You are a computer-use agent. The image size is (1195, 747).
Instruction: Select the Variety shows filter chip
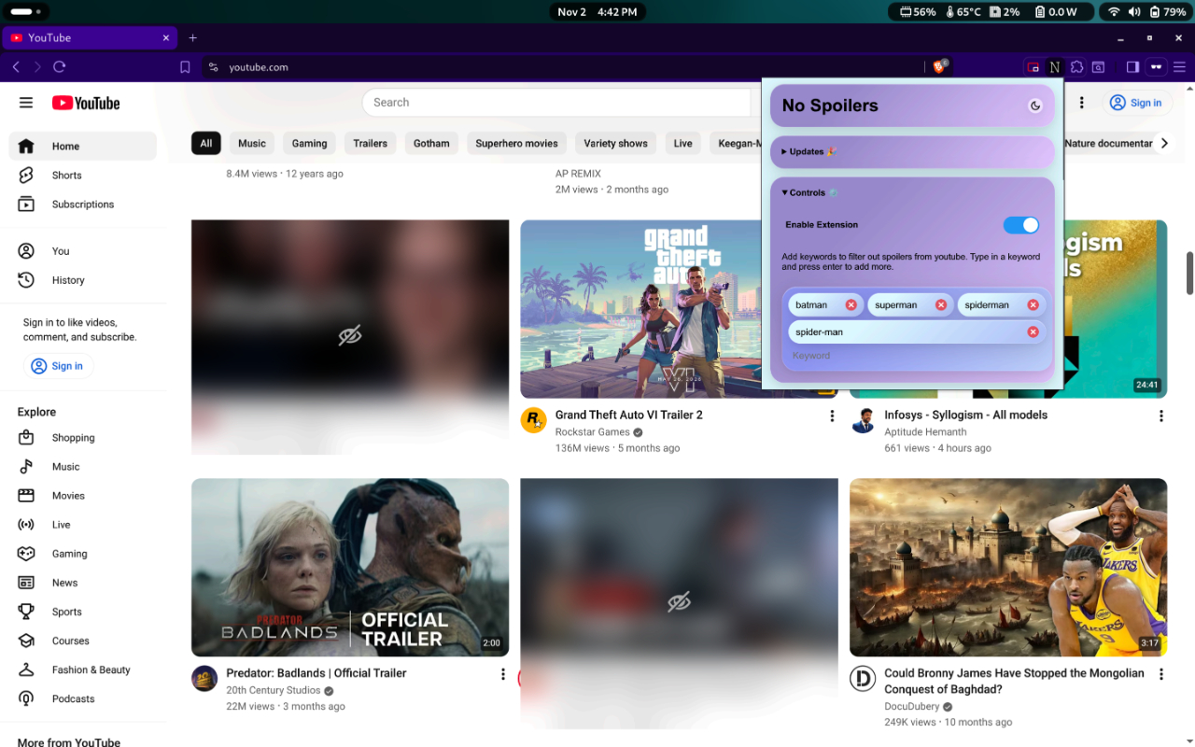[615, 144]
